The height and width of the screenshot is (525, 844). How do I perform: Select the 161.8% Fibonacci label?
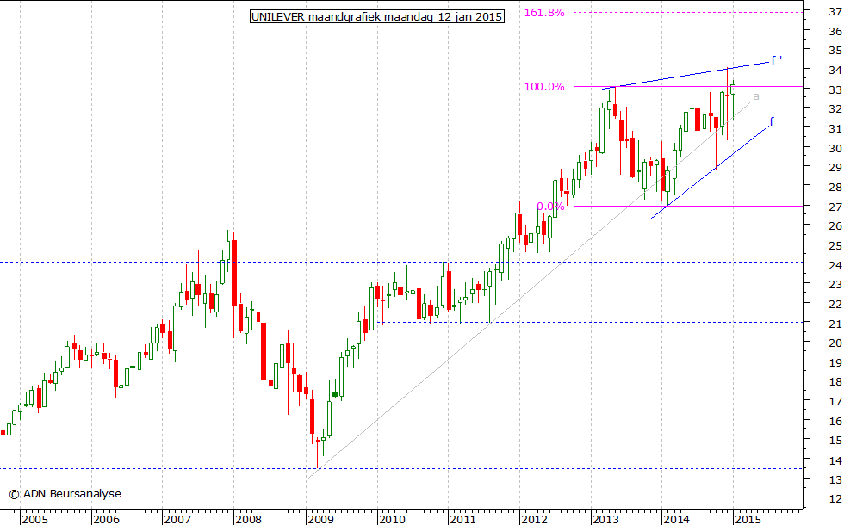click(x=544, y=12)
